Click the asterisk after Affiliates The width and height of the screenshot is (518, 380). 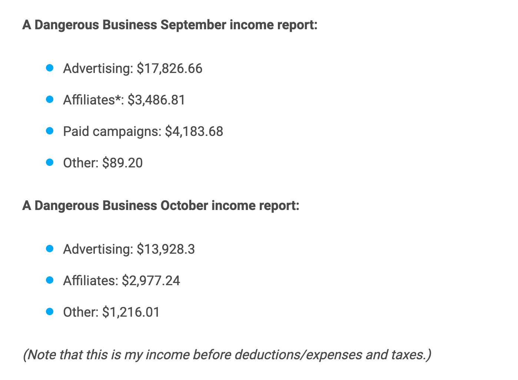117,98
